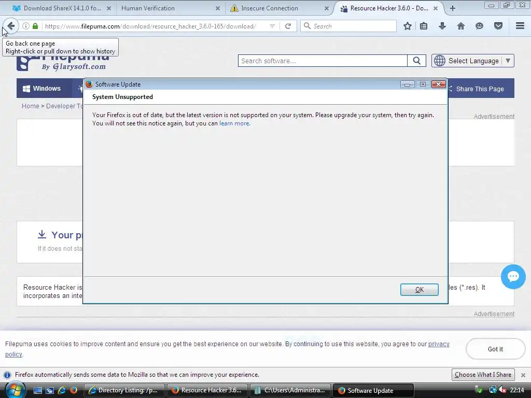Image resolution: width=531 pixels, height=398 pixels.
Task: Go back one page with back arrow
Action: tap(10, 26)
